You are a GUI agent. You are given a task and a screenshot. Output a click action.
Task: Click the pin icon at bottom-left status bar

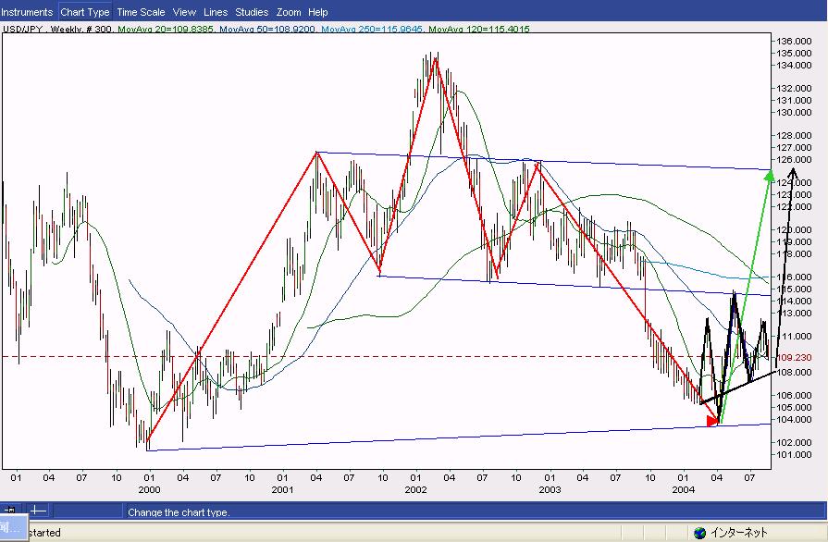[10, 511]
